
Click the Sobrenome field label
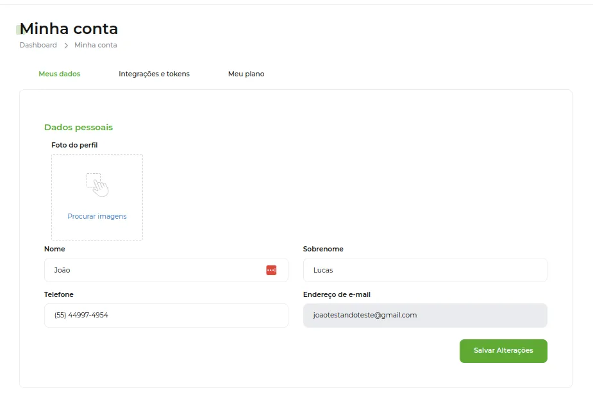point(323,249)
